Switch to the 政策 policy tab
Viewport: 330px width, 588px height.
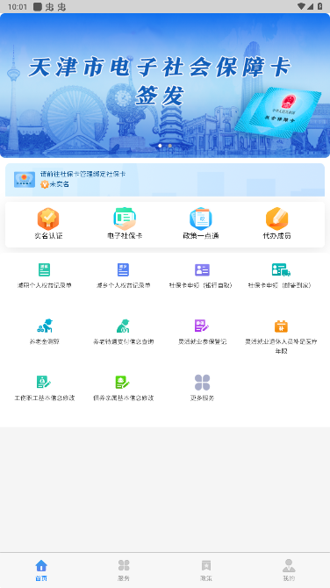coord(206,570)
